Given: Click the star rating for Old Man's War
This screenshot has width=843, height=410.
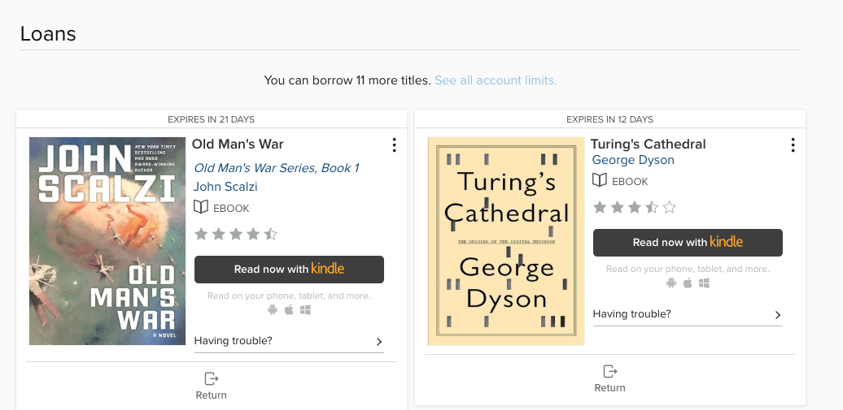Looking at the screenshot, I should (236, 235).
